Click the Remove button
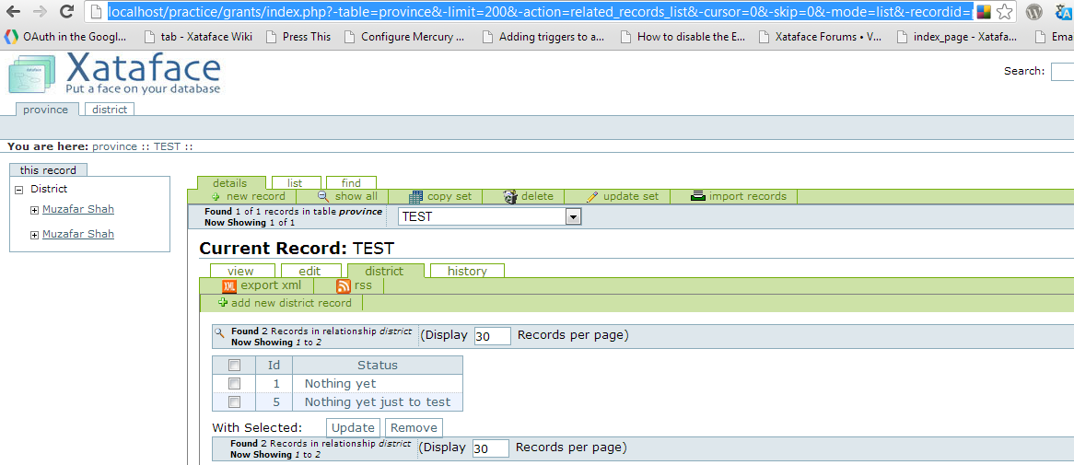The height and width of the screenshot is (465, 1074). point(414,427)
